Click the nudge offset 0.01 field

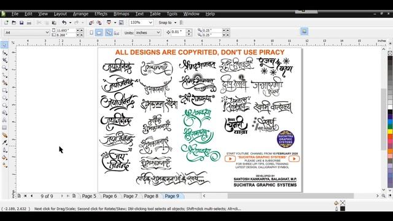coord(179,33)
